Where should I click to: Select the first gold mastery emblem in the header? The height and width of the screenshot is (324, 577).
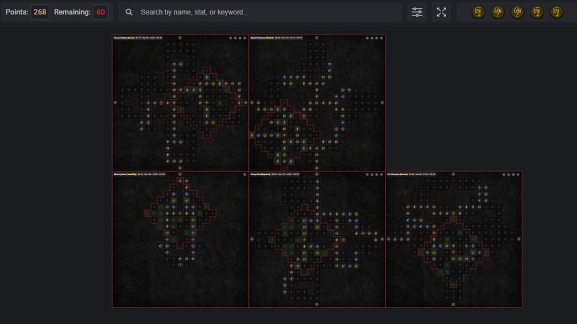click(478, 12)
